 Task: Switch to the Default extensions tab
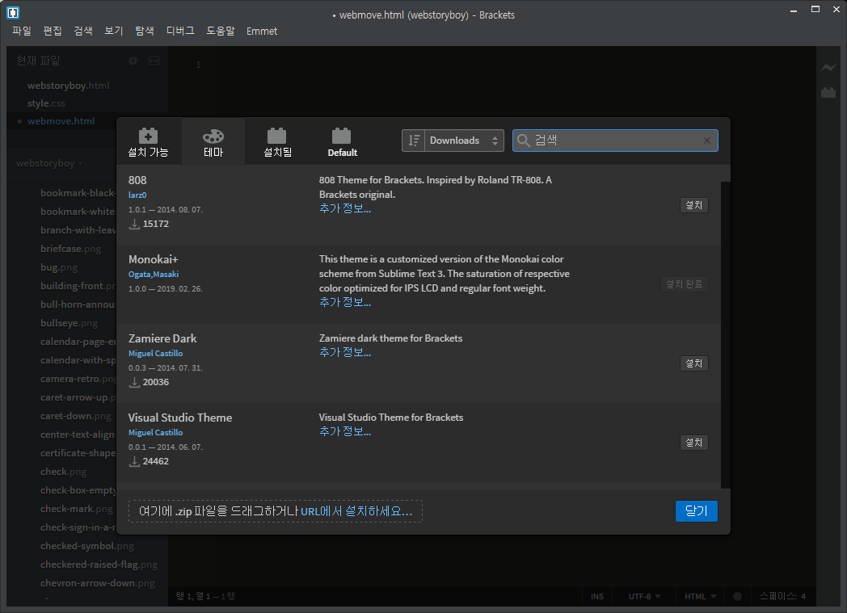tap(342, 142)
